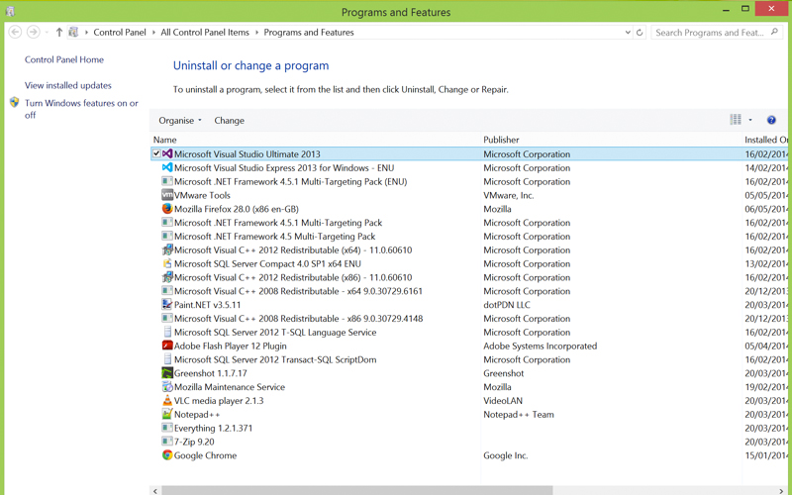This screenshot has height=495, width=792.
Task: Expand the view options dropdown arrow
Action: pyautogui.click(x=750, y=121)
